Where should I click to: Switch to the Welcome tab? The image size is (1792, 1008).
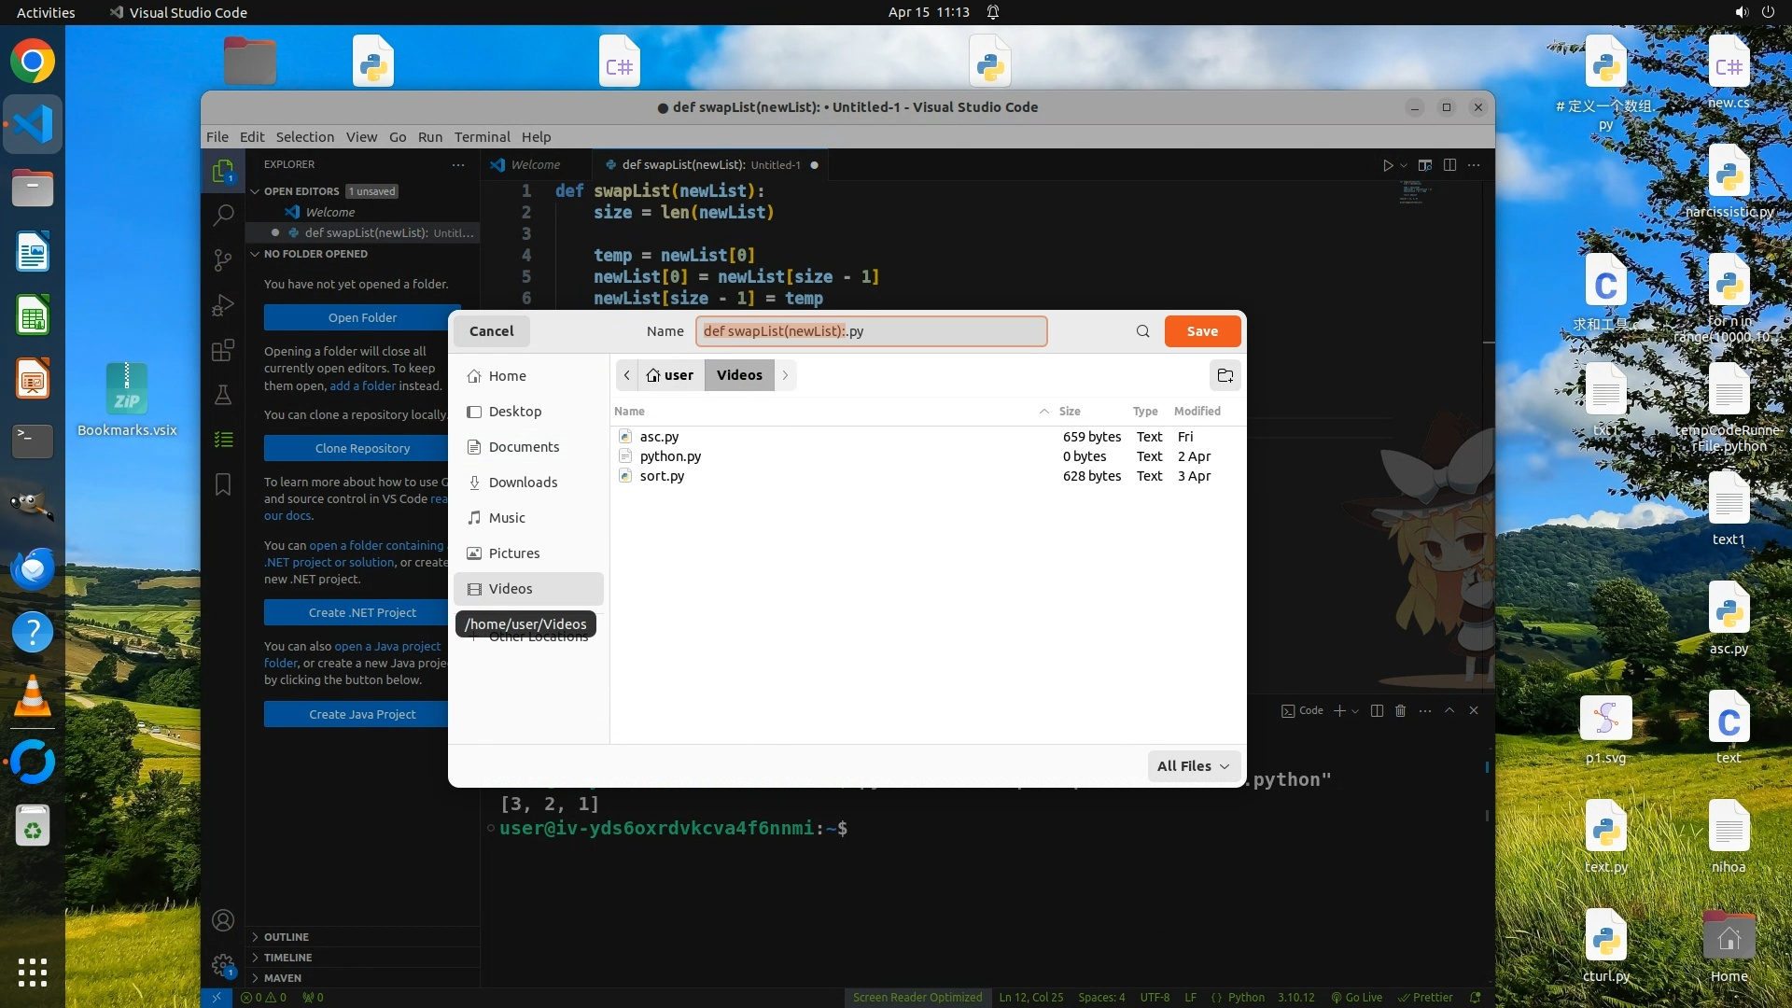click(535, 164)
